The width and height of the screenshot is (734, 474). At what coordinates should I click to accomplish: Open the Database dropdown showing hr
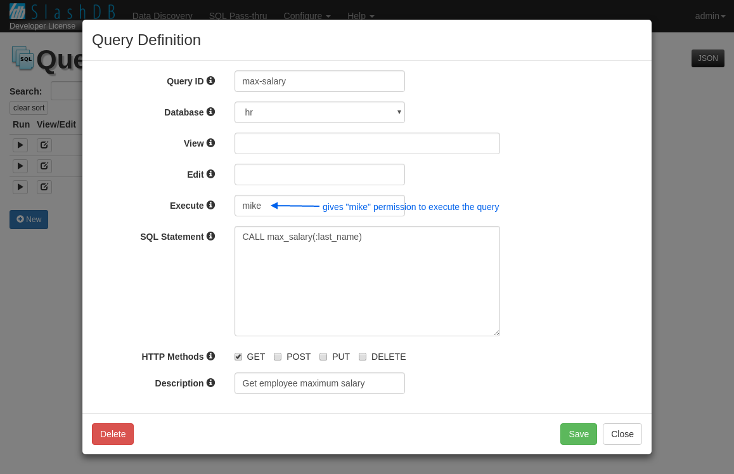point(319,112)
